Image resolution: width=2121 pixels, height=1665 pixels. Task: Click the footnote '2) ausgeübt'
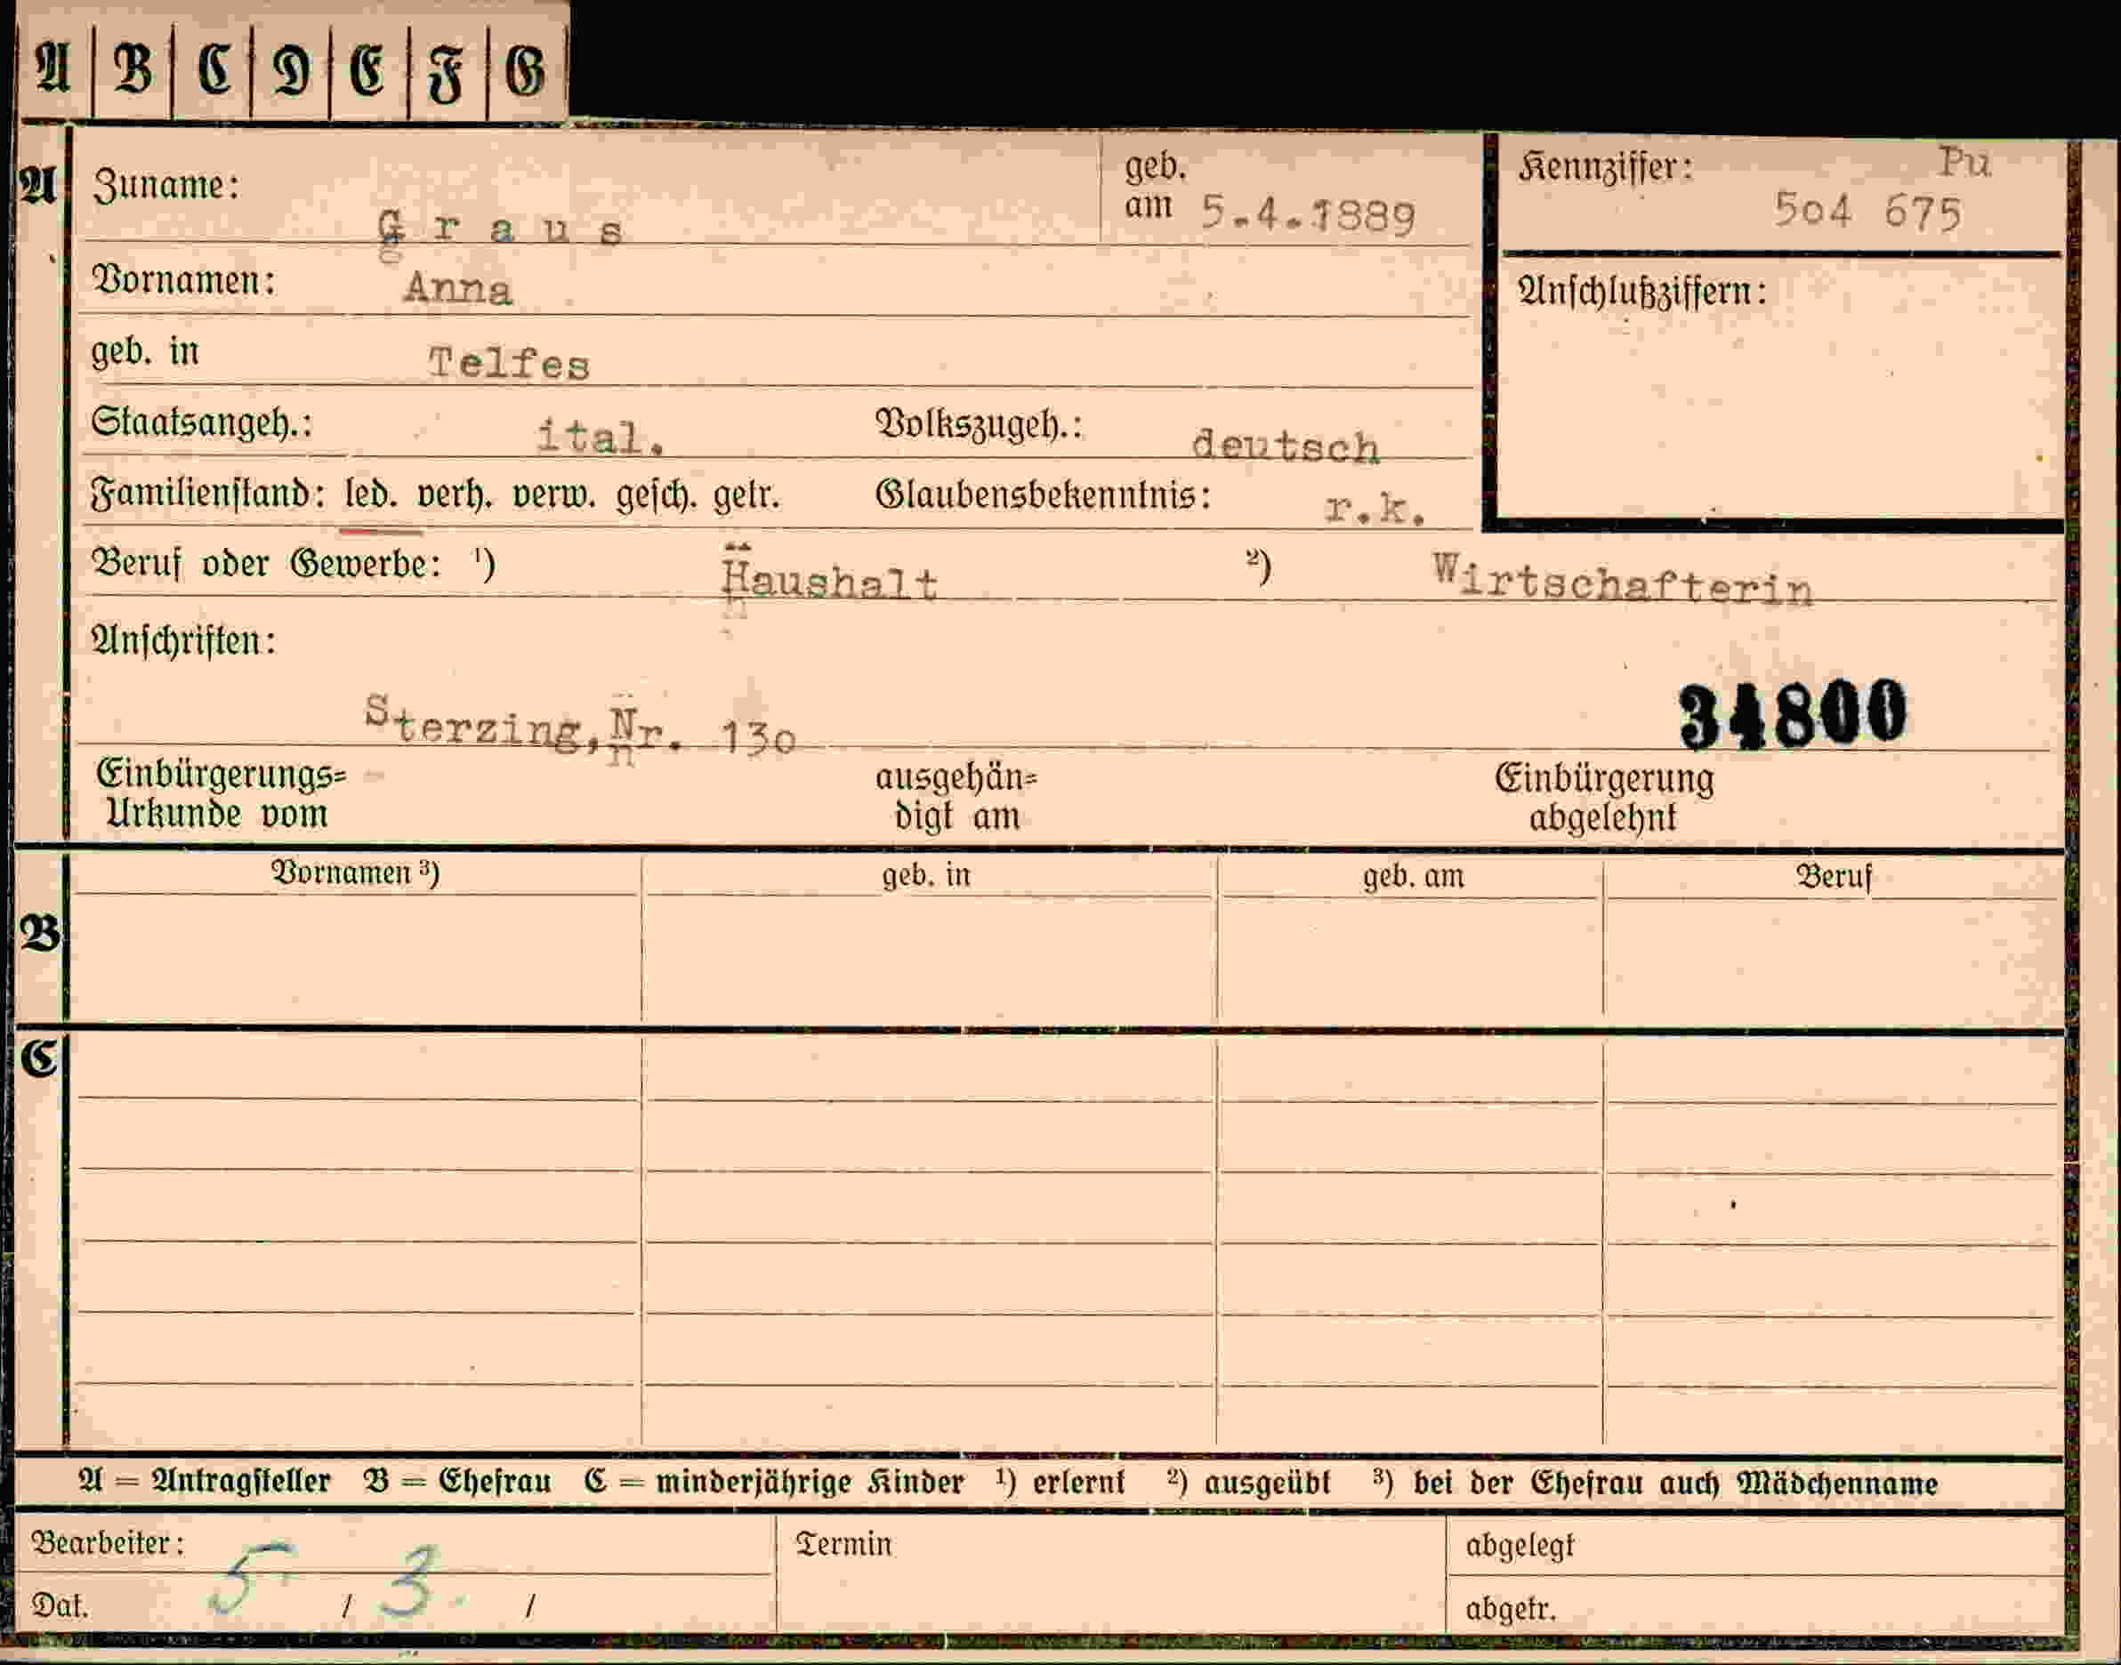click(x=1248, y=1483)
